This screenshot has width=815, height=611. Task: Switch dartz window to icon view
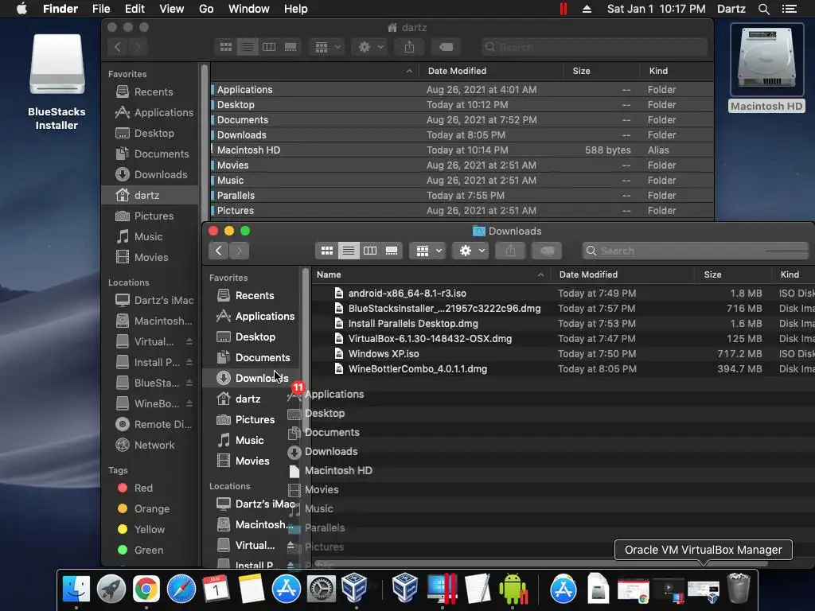click(x=226, y=47)
